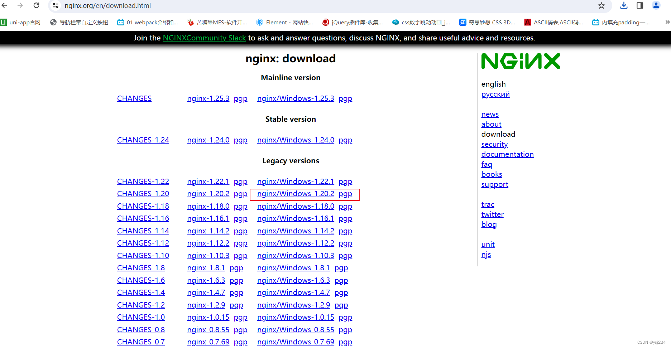Switch language to русский

(495, 94)
